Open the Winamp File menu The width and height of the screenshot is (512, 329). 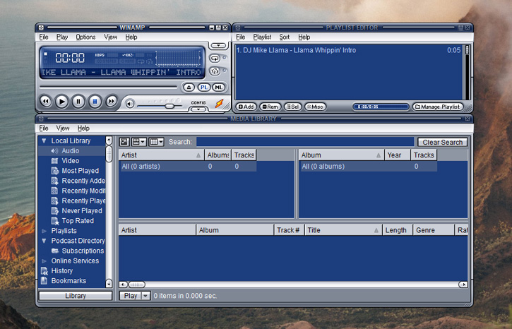click(44, 37)
